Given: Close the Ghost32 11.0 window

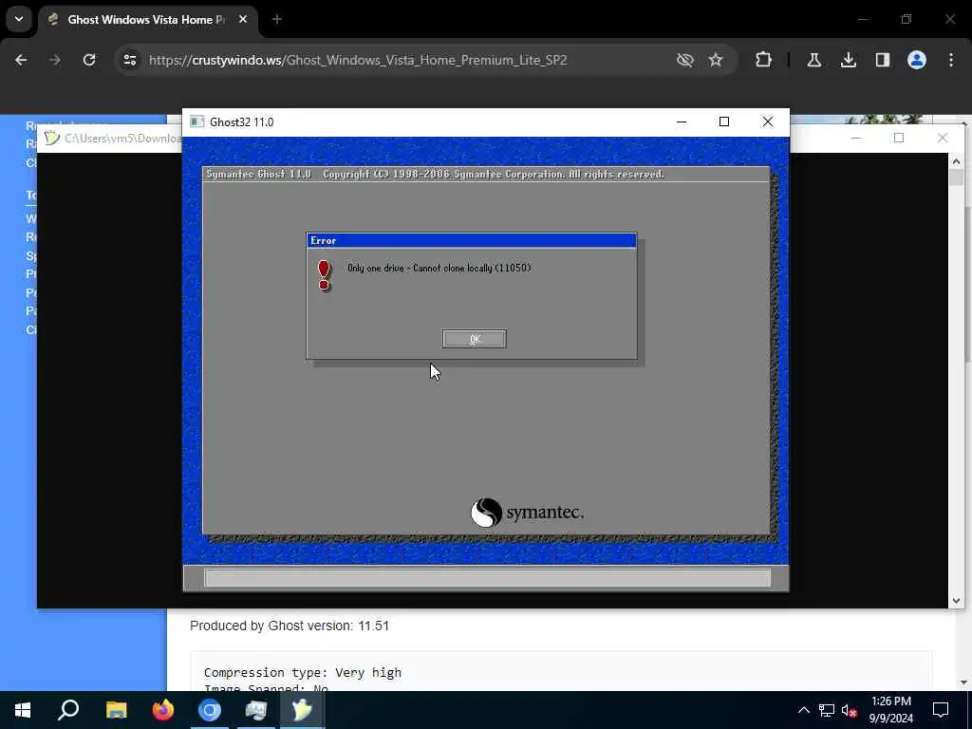Looking at the screenshot, I should tap(767, 121).
